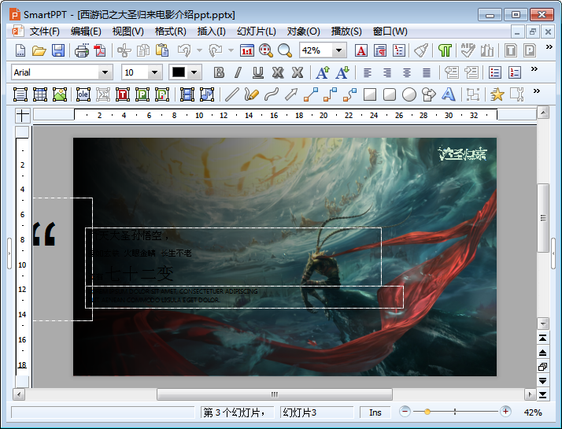Click the horizontal scrollbar thumb
The width and height of the screenshot is (562, 429).
point(275,394)
